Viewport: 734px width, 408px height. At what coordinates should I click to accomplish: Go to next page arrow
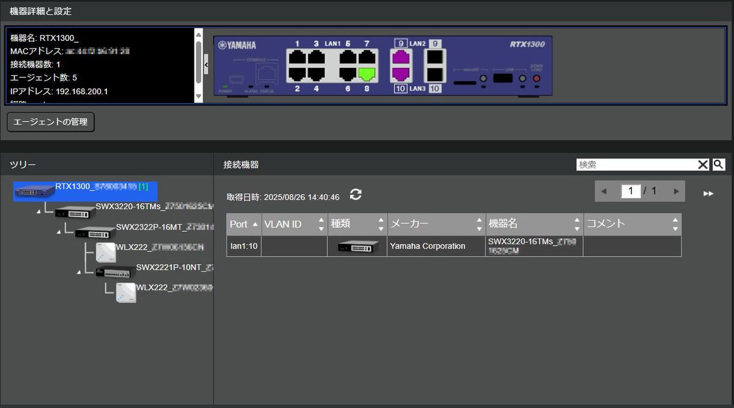point(676,191)
